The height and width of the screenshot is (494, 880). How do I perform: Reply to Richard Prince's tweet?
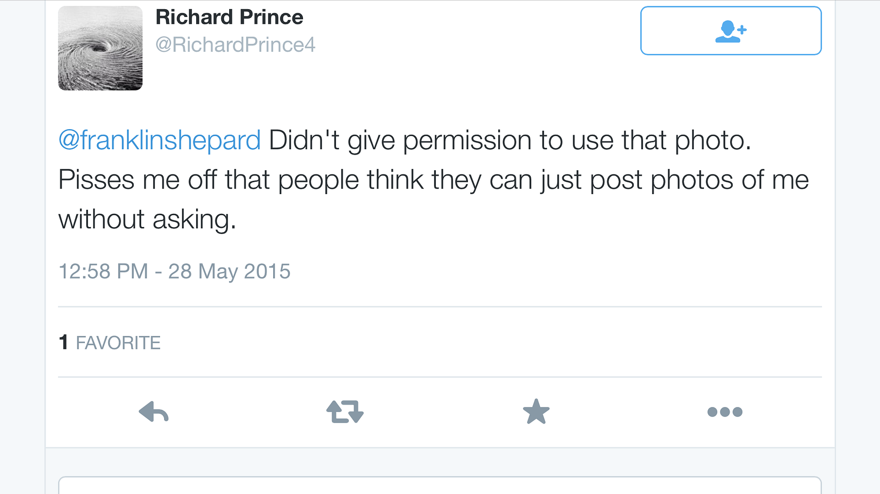(x=154, y=412)
